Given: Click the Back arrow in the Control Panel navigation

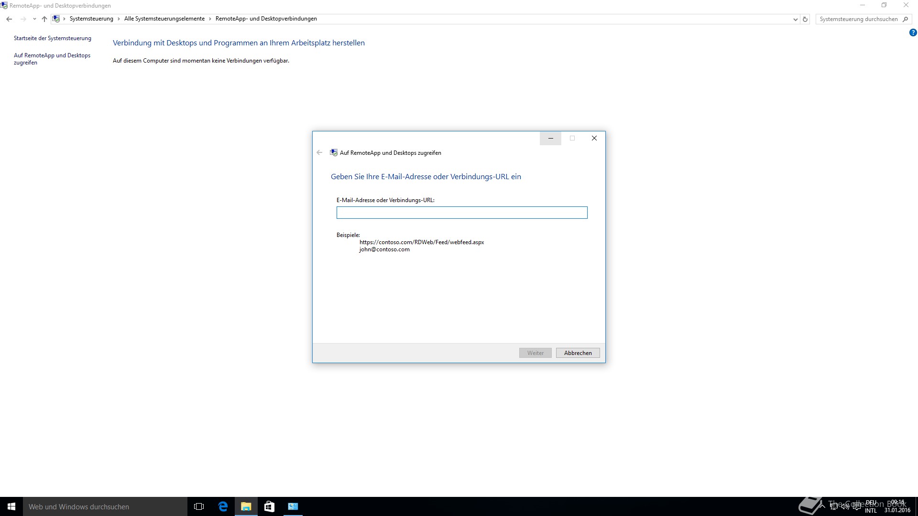Looking at the screenshot, I should click(x=9, y=19).
